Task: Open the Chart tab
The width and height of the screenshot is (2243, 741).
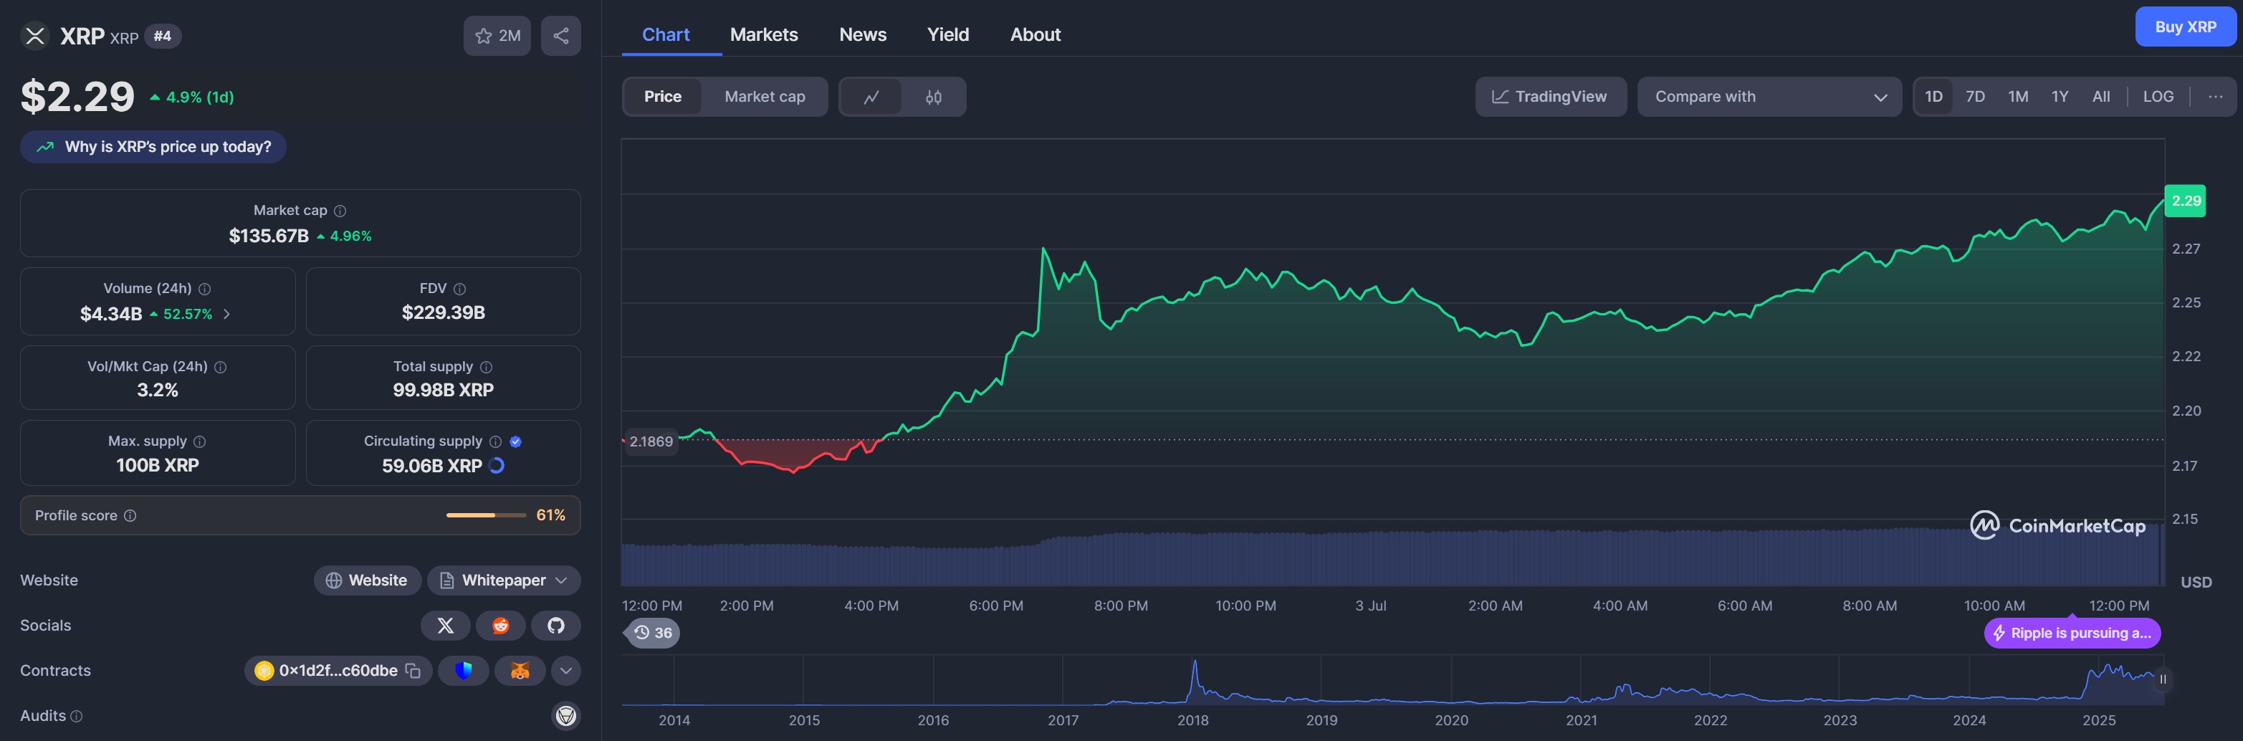Action: (665, 35)
